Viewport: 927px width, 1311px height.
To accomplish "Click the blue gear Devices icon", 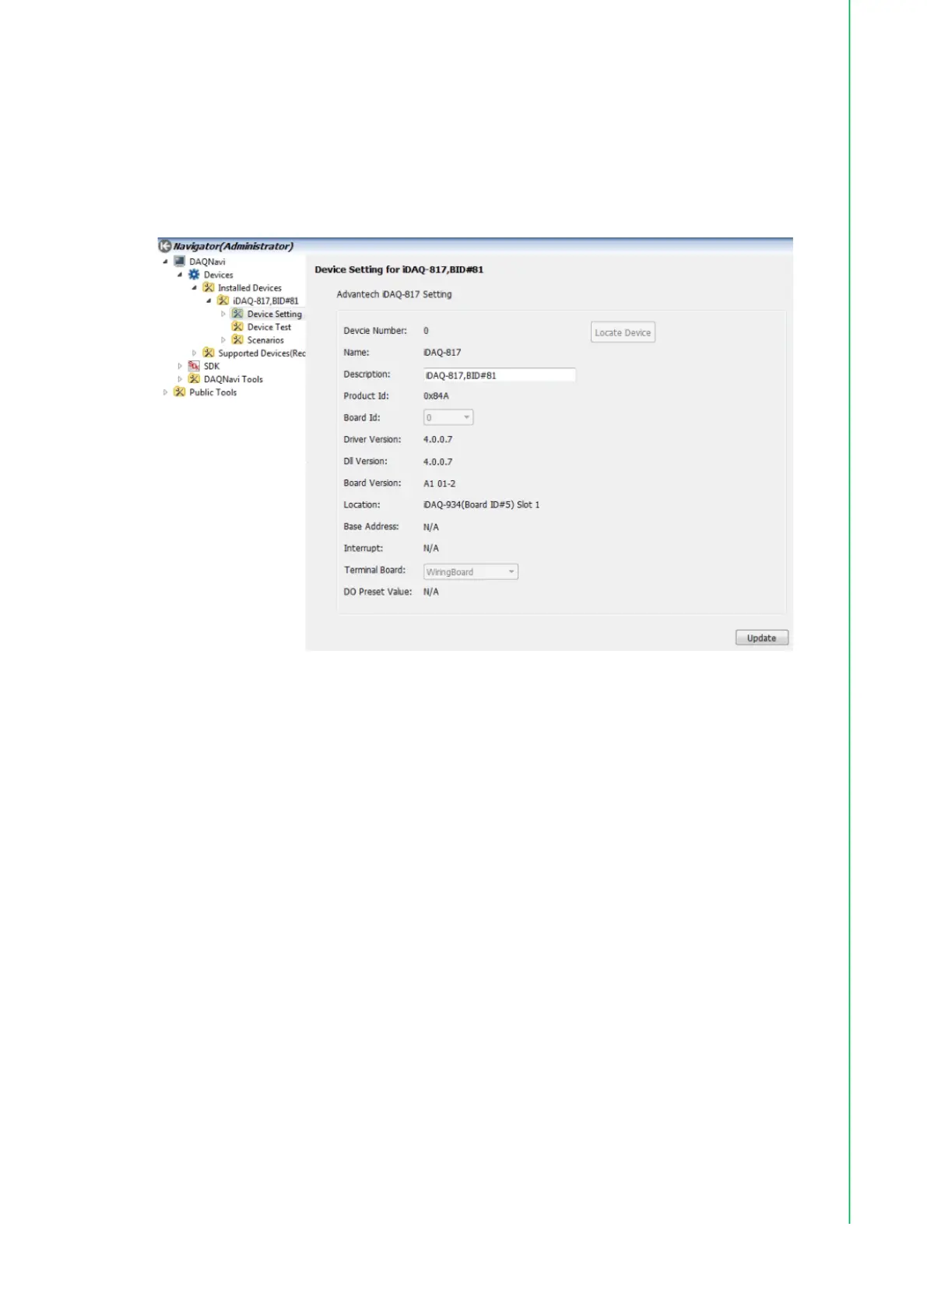I will (x=194, y=275).
